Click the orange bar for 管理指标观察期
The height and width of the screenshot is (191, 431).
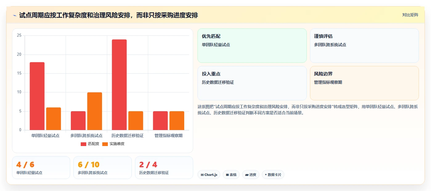pos(177,120)
